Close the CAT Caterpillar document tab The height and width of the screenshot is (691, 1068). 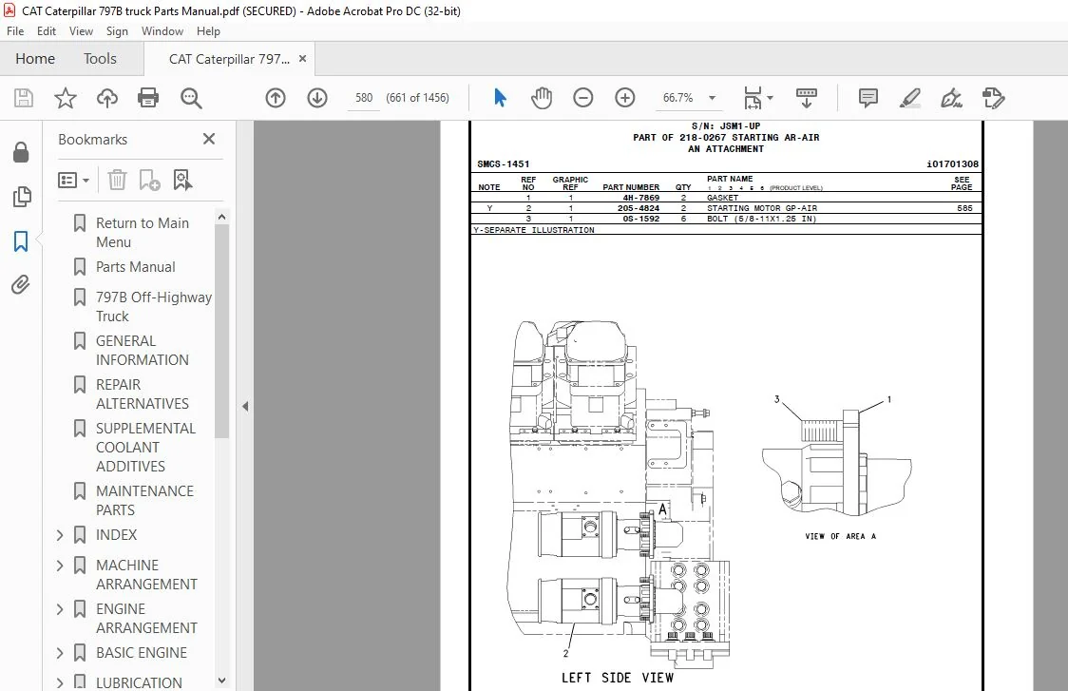click(302, 59)
